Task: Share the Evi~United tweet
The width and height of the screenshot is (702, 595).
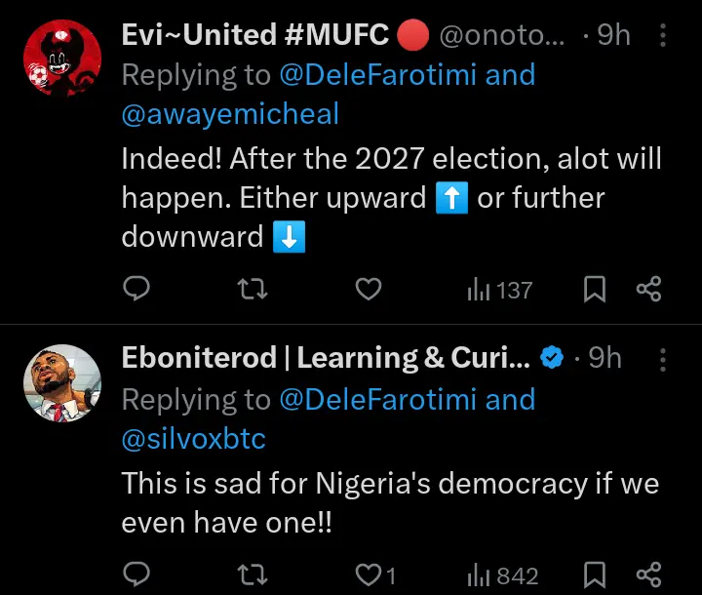Action: click(x=649, y=289)
